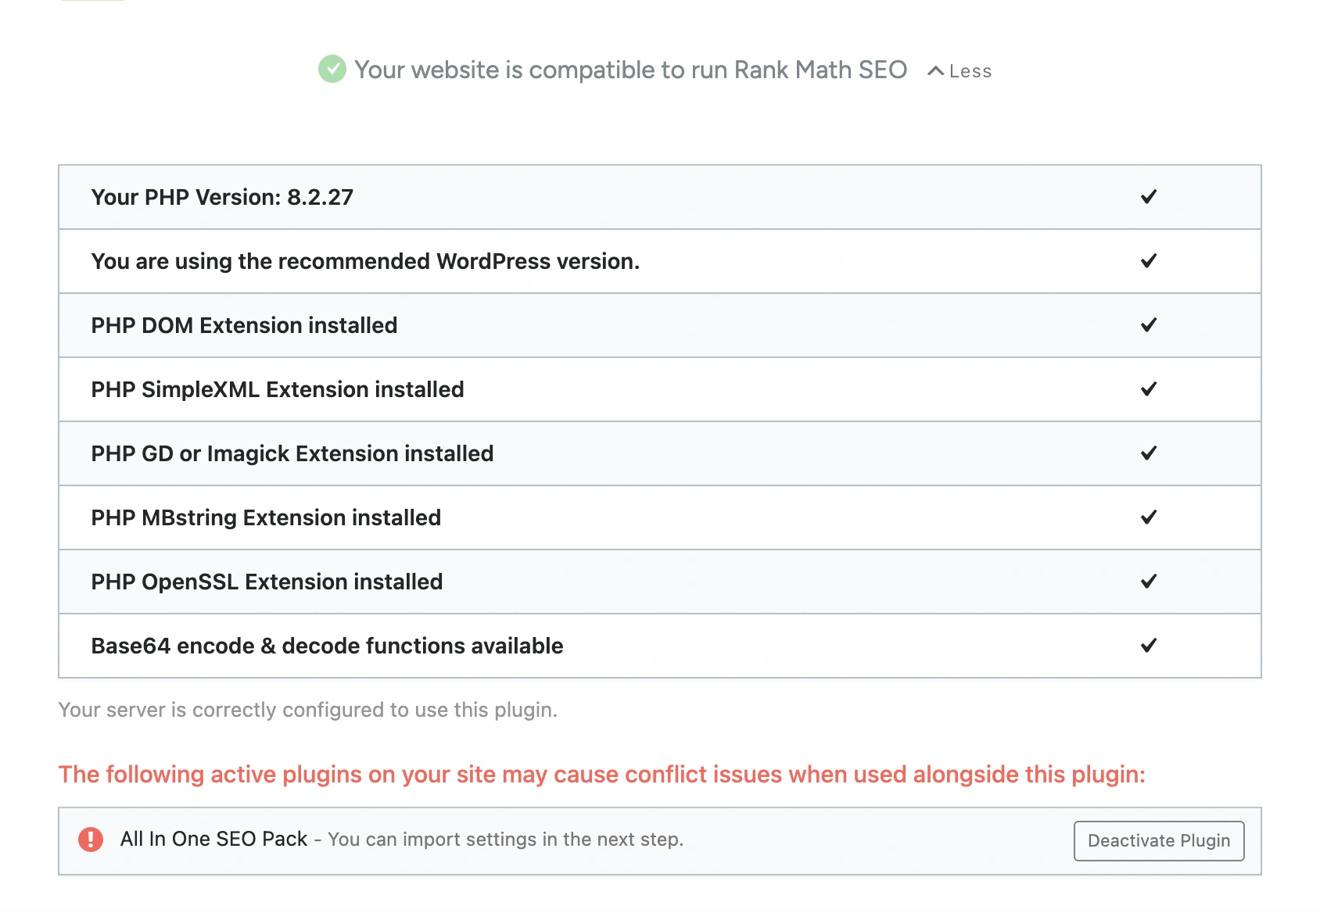Click the website compatibility heading text
Viewport: 1320px width, 913px height.
coord(630,70)
